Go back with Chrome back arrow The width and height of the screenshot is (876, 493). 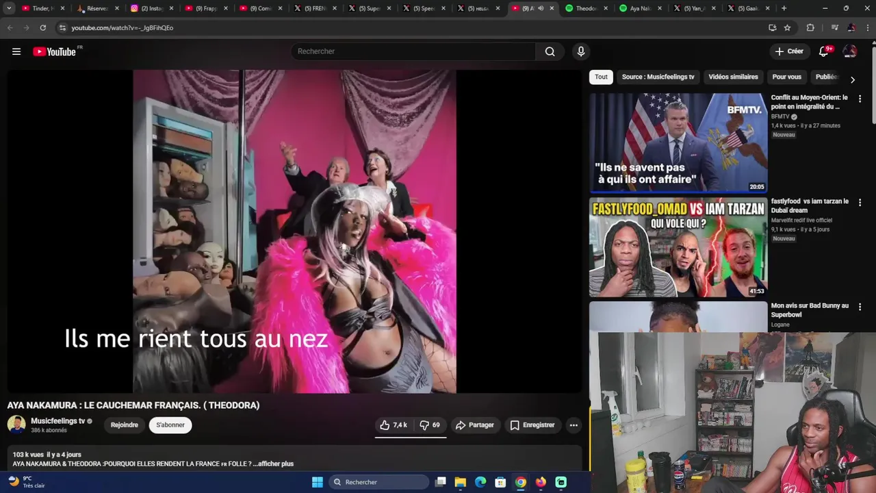click(x=10, y=27)
